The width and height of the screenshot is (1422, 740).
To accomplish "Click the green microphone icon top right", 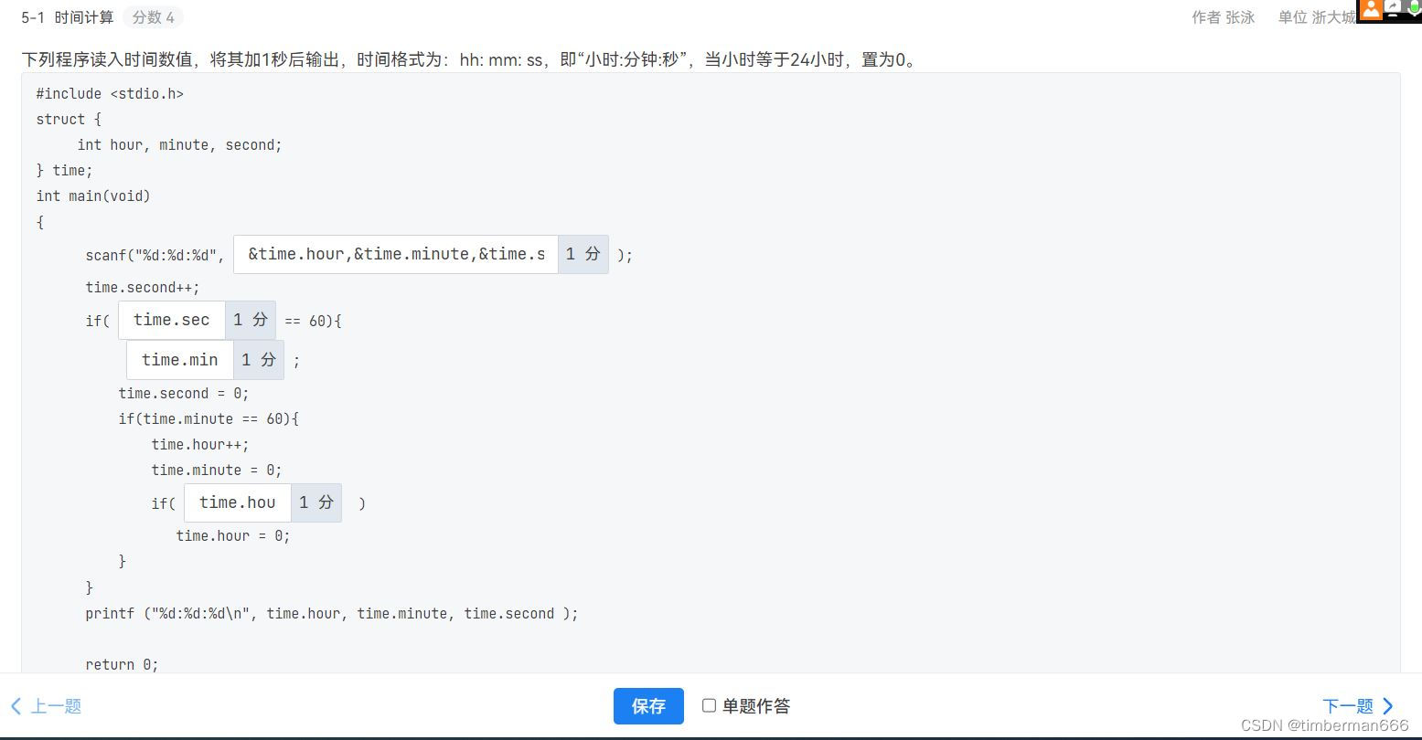I will coord(1414,7).
